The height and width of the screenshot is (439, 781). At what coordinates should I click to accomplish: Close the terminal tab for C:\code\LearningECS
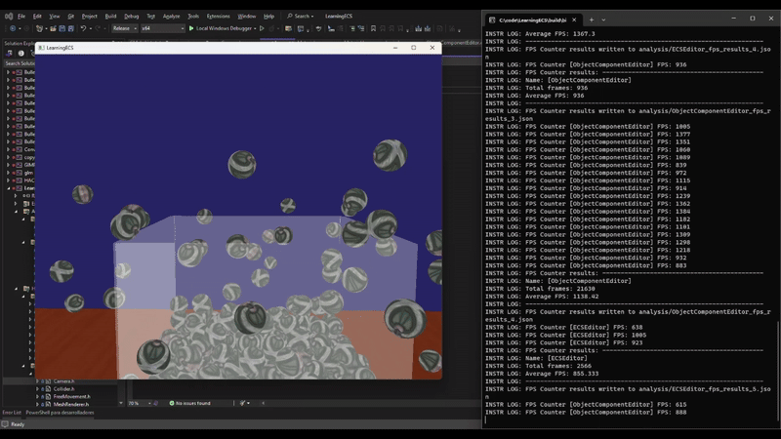tap(576, 19)
